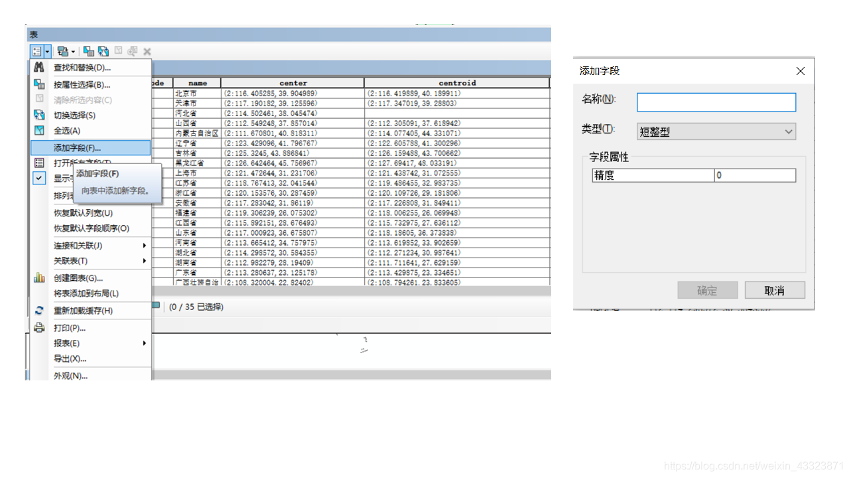The image size is (849, 478).
Task: Choose 清除所选内容(C) menu entry
Action: click(x=91, y=100)
